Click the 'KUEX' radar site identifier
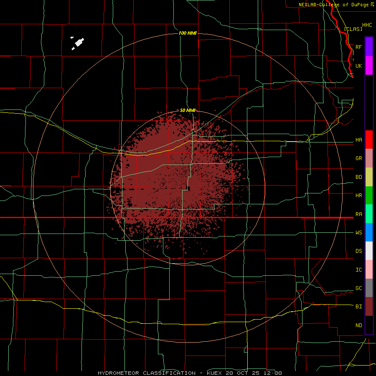 coord(215,373)
